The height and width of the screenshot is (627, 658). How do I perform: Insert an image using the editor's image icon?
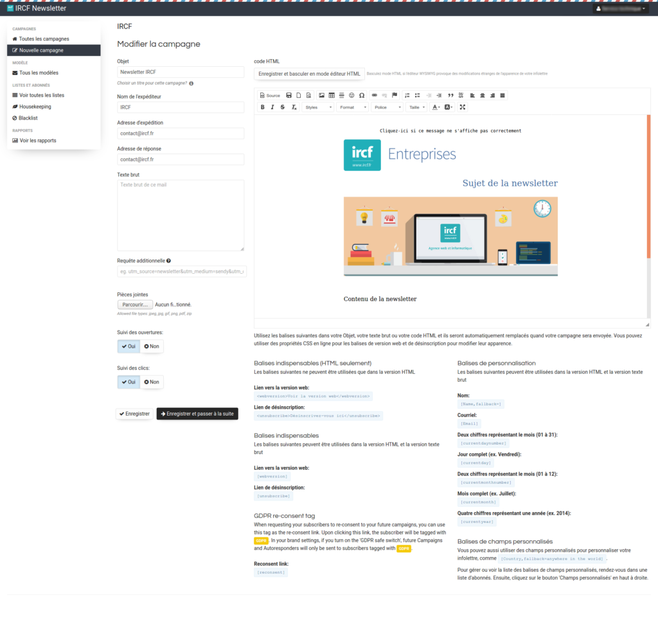coord(322,95)
